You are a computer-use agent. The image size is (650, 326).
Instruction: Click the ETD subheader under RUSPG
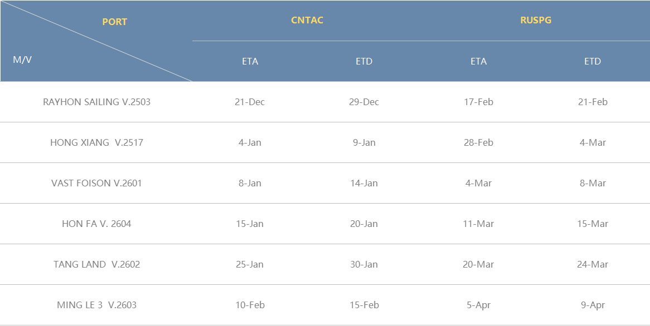593,61
